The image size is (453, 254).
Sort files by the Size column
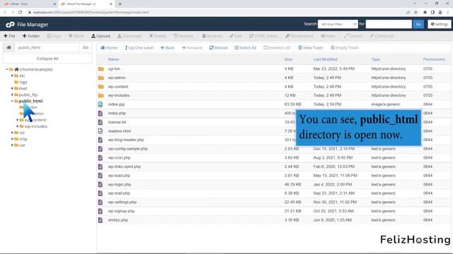point(288,59)
